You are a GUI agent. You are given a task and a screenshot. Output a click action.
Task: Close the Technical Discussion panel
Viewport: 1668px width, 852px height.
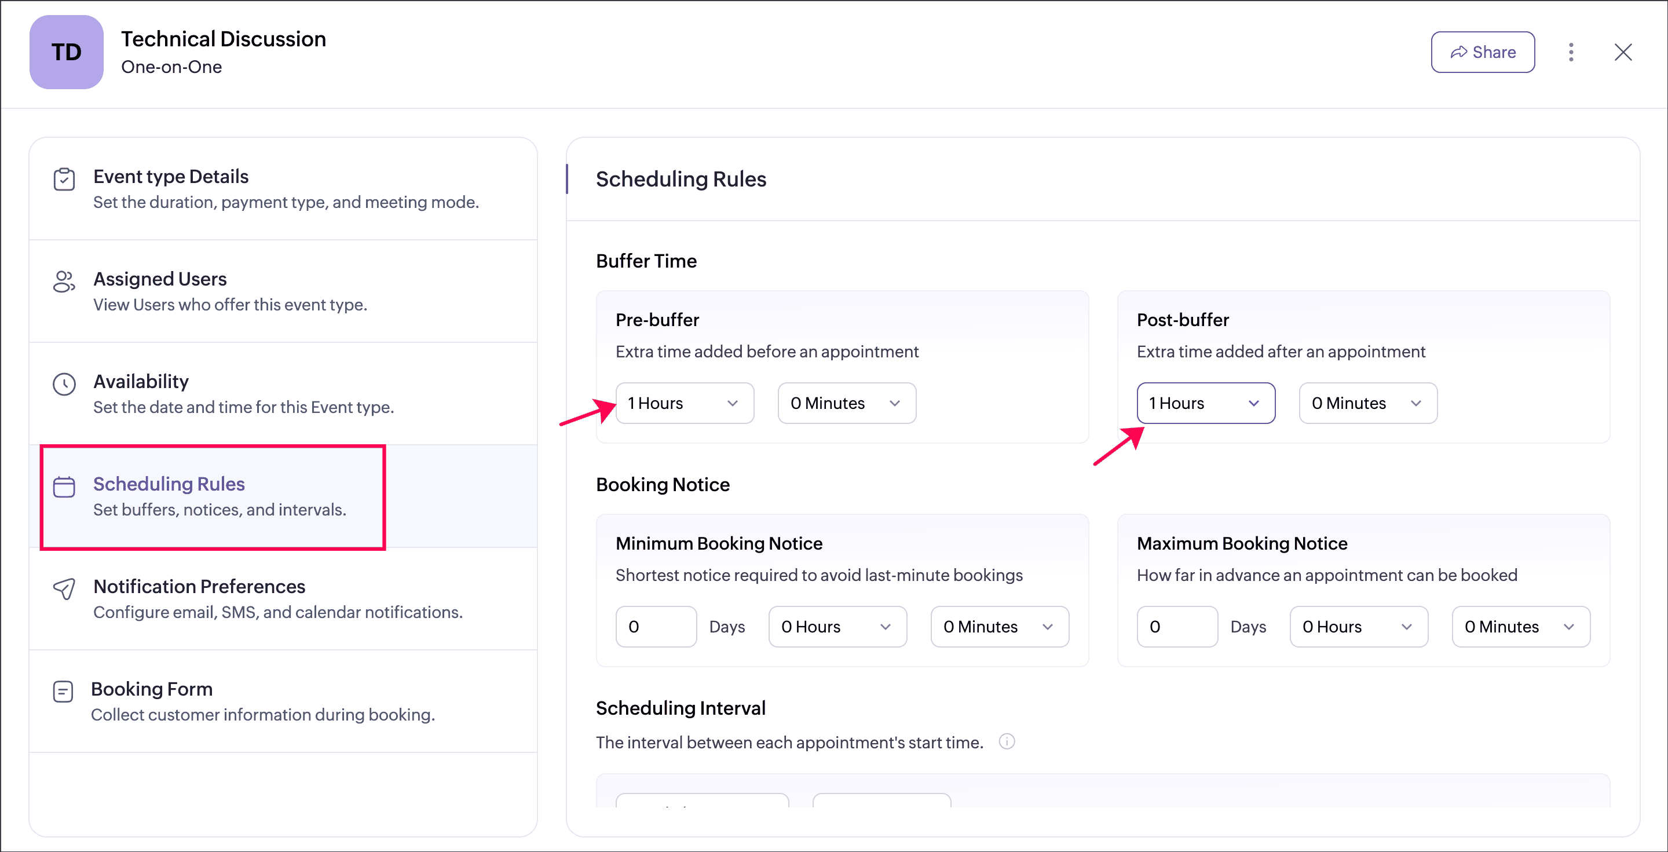tap(1623, 52)
